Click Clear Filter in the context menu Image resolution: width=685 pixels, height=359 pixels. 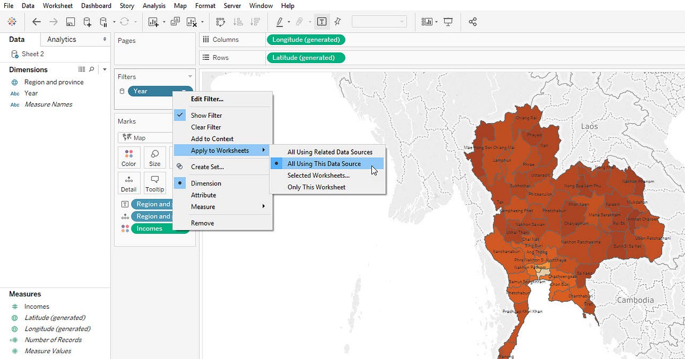(x=206, y=127)
